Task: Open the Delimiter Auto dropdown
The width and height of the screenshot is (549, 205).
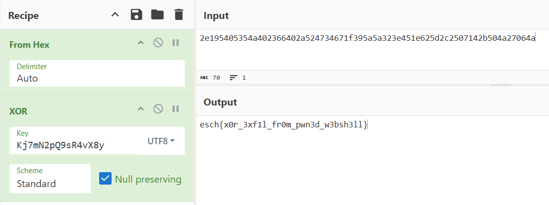Action: coord(97,74)
